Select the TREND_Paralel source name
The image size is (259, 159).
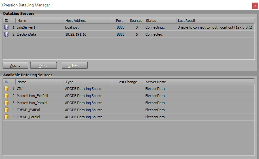[28, 117]
